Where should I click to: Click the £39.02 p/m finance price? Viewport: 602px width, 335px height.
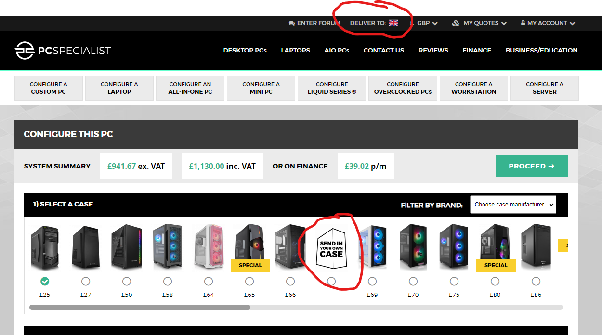366,166
